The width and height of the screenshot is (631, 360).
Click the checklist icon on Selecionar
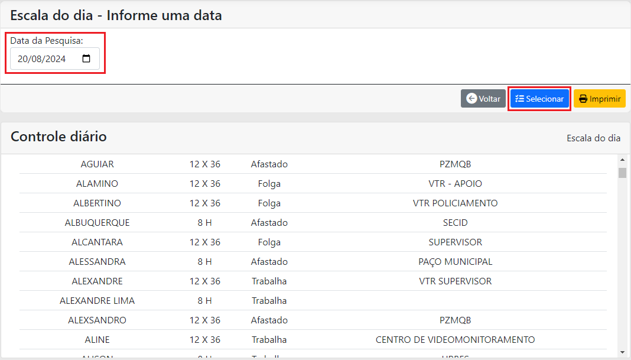519,99
